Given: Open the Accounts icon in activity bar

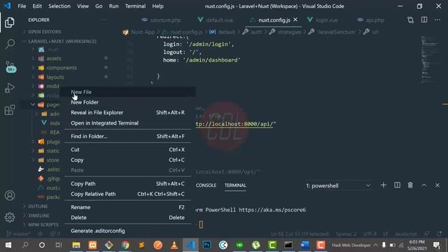Looking at the screenshot, I should 10,195.
